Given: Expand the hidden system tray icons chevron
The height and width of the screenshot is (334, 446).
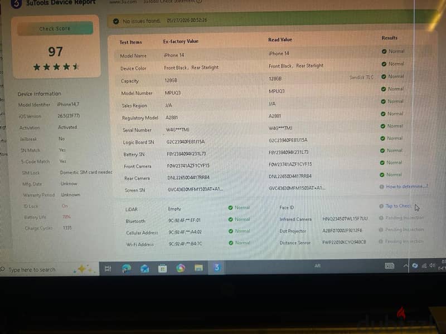Looking at the screenshot, I should (406, 266).
